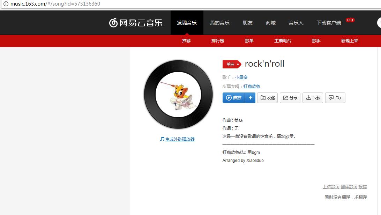Click the 收藏 favorite button
381x215 pixels.
click(268, 98)
